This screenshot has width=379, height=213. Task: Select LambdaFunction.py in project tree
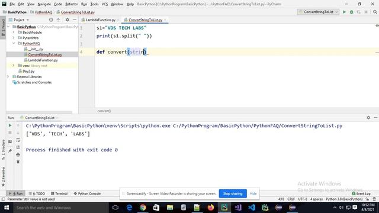(43, 60)
